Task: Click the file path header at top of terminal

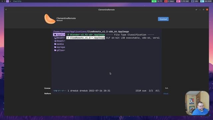Action: pyautogui.click(x=91, y=32)
